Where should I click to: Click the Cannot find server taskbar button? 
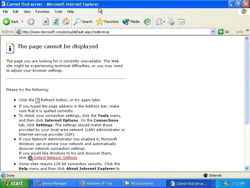click(189, 183)
